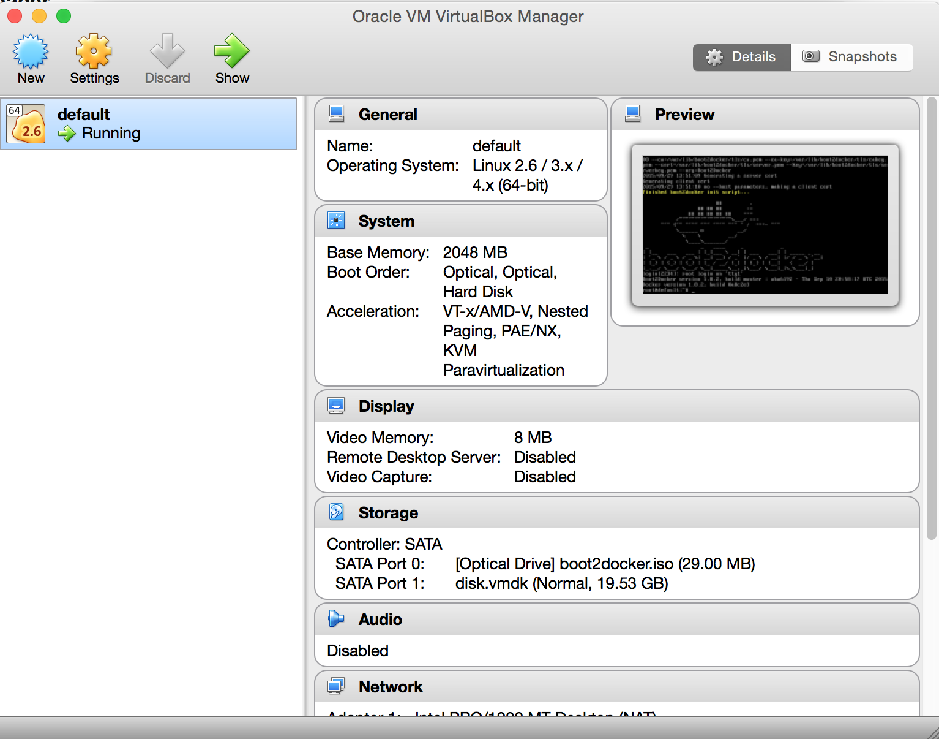Viewport: 939px width, 739px height.
Task: Click the 'Base Memory:' label
Action: tap(378, 252)
